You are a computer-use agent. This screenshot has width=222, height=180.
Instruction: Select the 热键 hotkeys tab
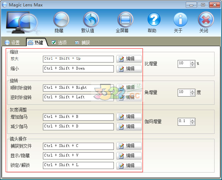click(36, 42)
